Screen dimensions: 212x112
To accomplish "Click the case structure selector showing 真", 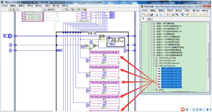I will (x=92, y=33).
